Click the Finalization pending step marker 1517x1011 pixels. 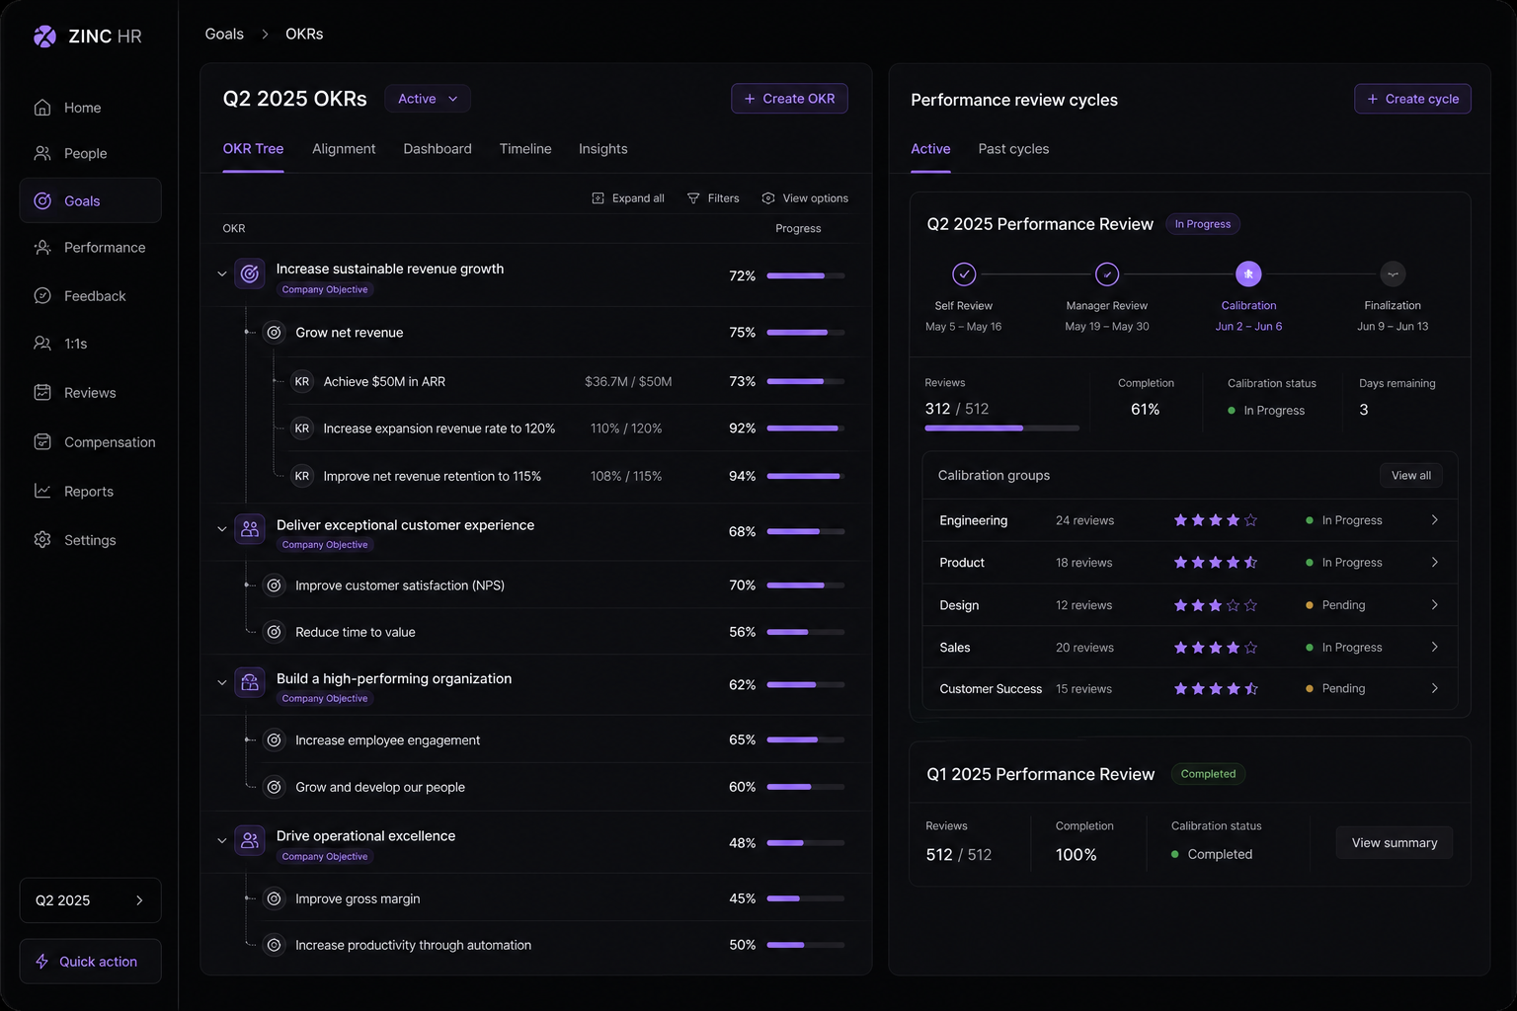point(1393,273)
